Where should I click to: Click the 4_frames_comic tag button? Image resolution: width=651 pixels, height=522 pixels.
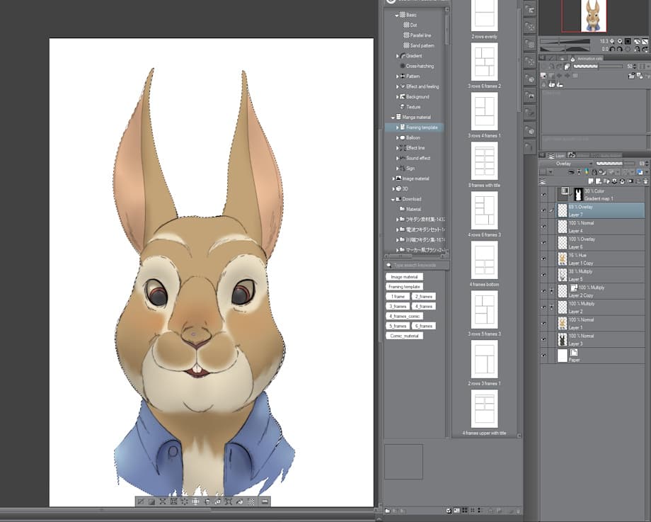tap(404, 316)
